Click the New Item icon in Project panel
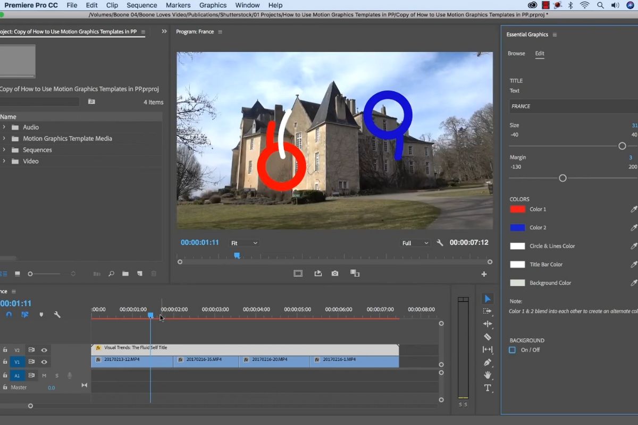Viewport: 638px width, 425px height. tap(140, 274)
